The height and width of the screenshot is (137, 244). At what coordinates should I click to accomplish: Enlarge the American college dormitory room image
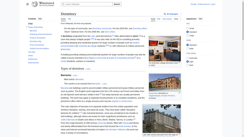coord(180,62)
